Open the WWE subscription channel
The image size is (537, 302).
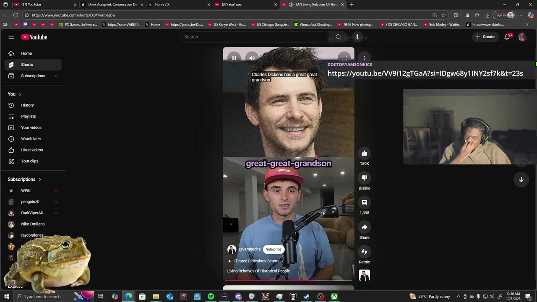(33, 191)
